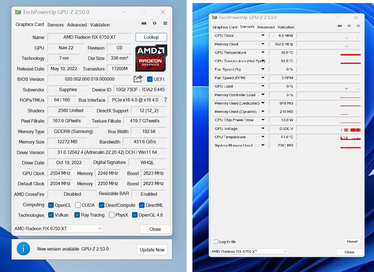Toggle the UEFI checkbox

pos(150,79)
